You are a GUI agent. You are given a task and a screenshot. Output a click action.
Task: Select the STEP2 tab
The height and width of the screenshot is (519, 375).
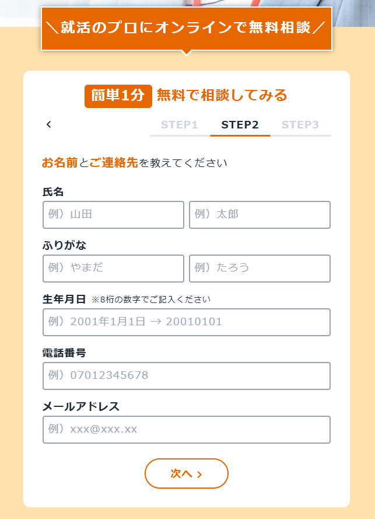click(x=240, y=125)
